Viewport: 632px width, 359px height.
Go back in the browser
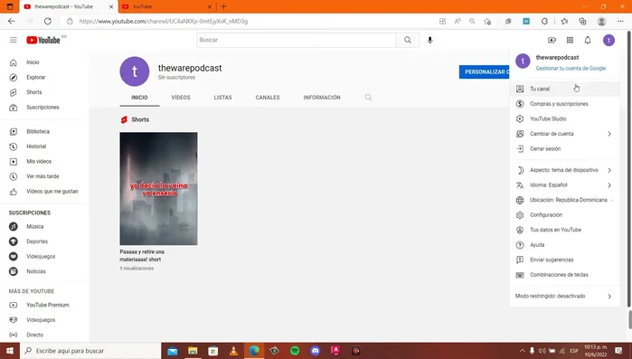[x=11, y=22]
